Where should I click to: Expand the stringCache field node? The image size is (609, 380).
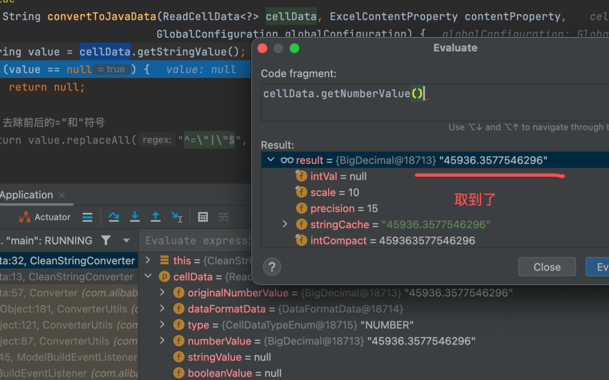pyautogui.click(x=285, y=224)
